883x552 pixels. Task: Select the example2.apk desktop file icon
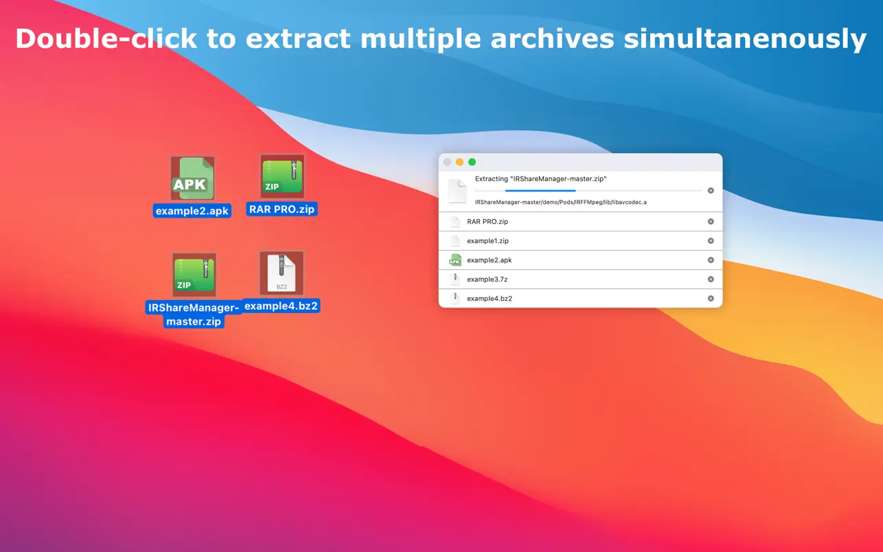[x=192, y=179]
